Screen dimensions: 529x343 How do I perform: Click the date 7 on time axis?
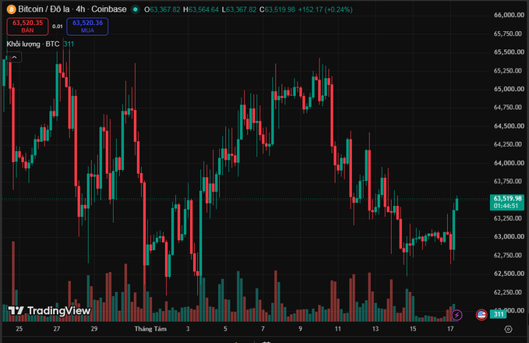263,329
